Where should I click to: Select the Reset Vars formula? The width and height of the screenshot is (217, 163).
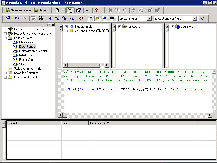point(26,60)
